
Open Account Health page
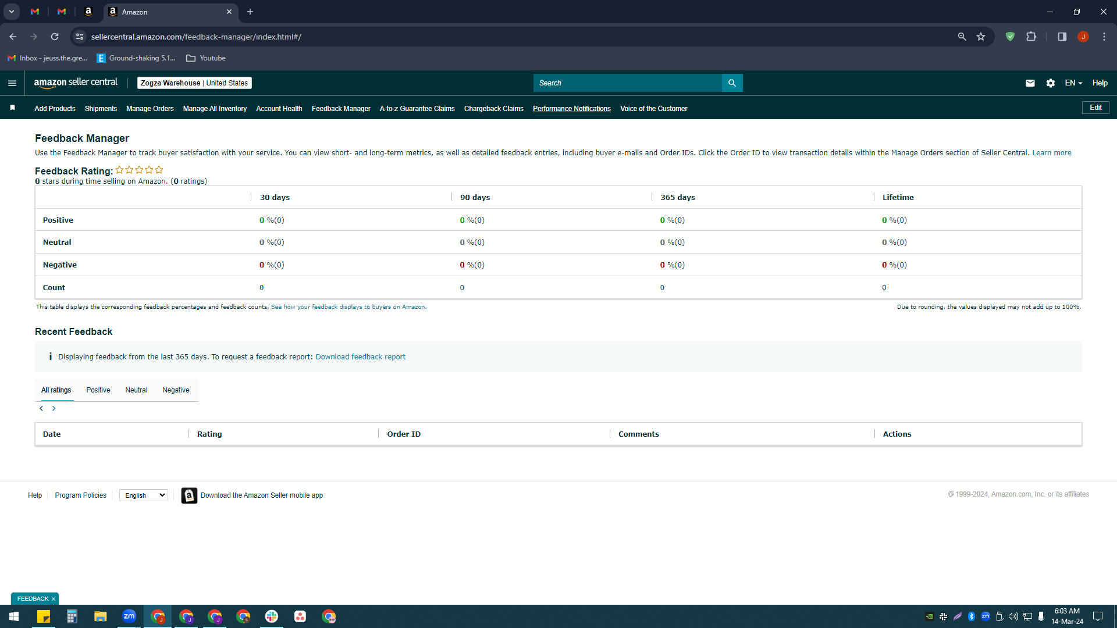tap(279, 109)
